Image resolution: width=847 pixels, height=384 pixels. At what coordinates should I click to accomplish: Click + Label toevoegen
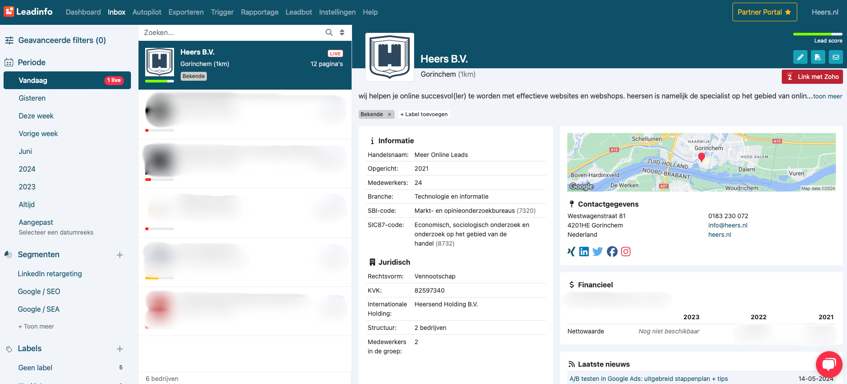click(x=424, y=114)
